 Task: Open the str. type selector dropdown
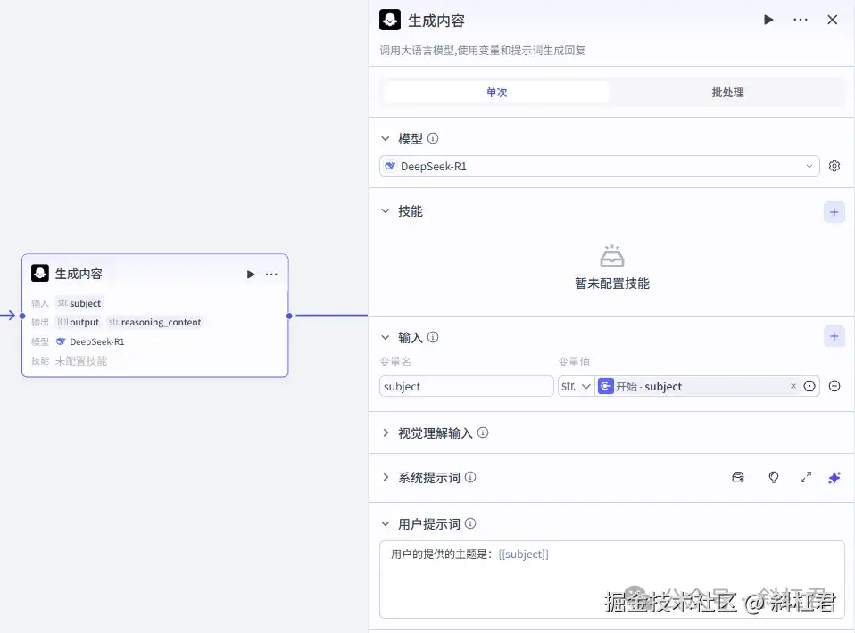pyautogui.click(x=576, y=386)
